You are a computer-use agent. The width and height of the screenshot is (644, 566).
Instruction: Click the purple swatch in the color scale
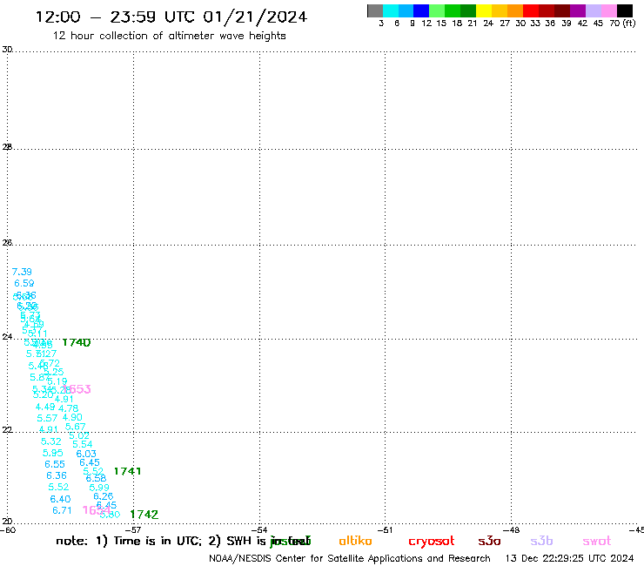point(578,10)
